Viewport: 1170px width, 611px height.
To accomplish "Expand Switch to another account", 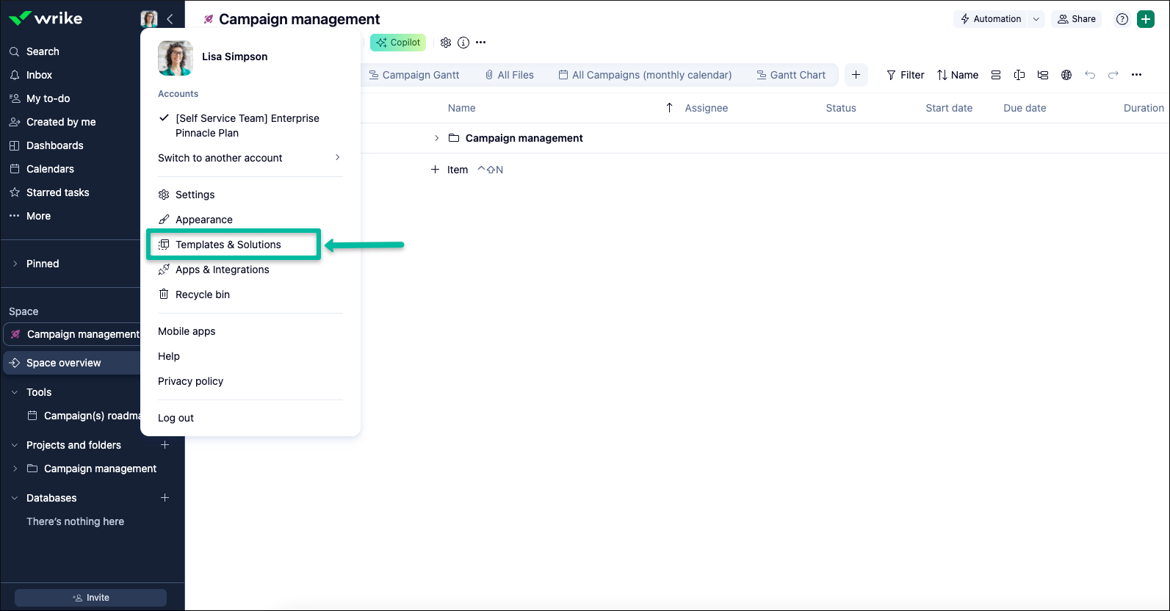I will 250,158.
